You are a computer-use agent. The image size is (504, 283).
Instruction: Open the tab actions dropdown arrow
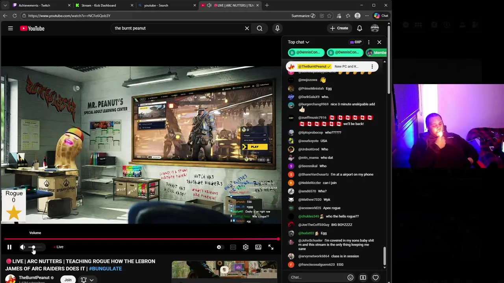point(5,5)
